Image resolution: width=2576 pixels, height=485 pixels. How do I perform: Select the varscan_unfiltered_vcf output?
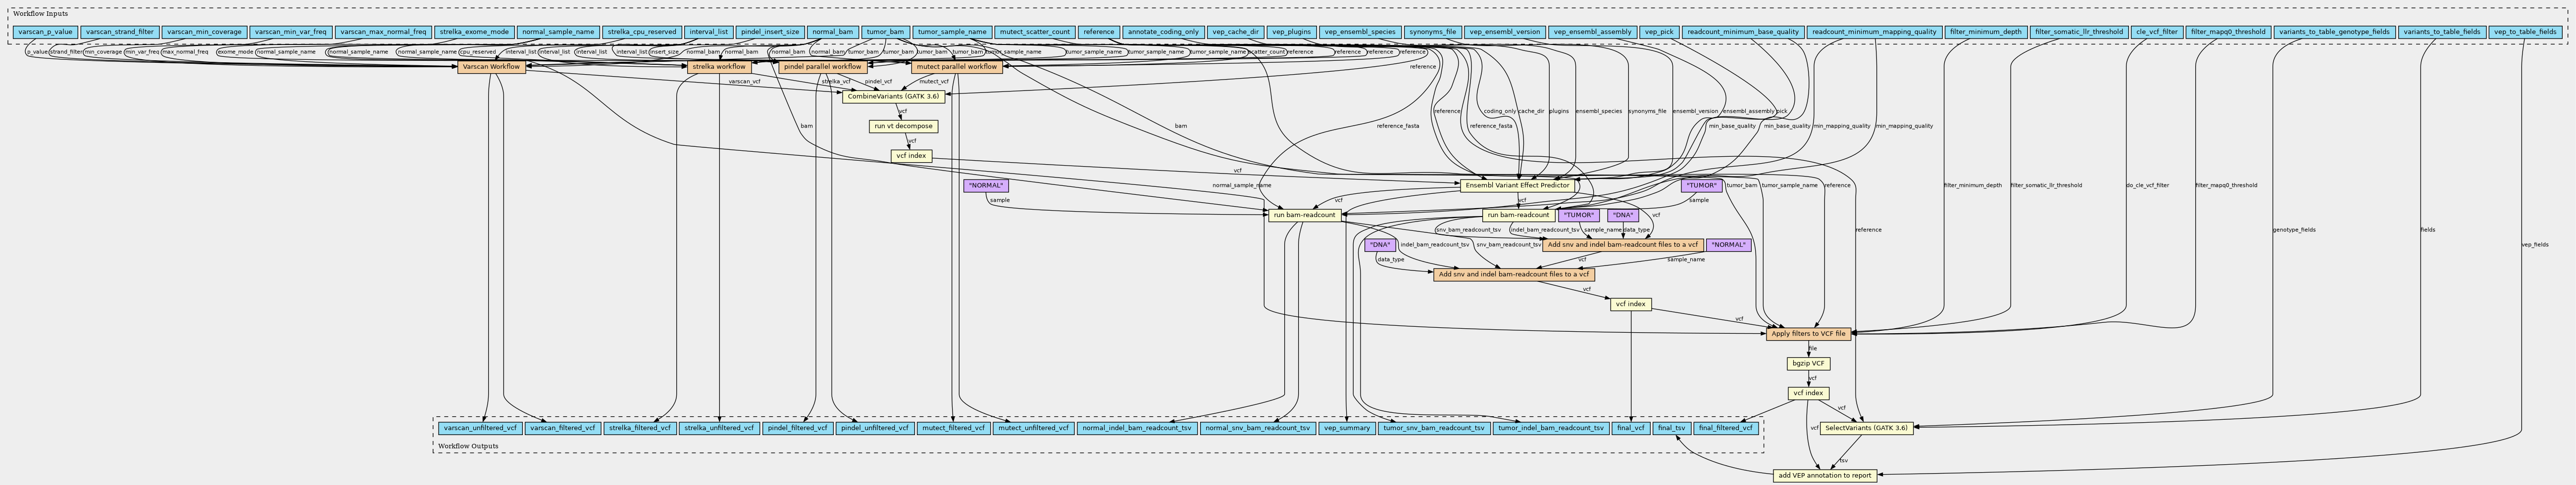480,428
